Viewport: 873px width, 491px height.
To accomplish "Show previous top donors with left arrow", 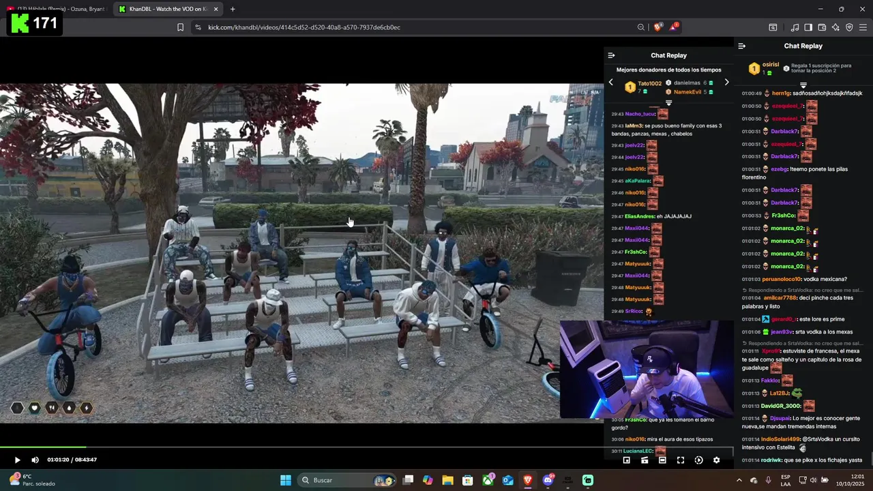I will 610,82.
